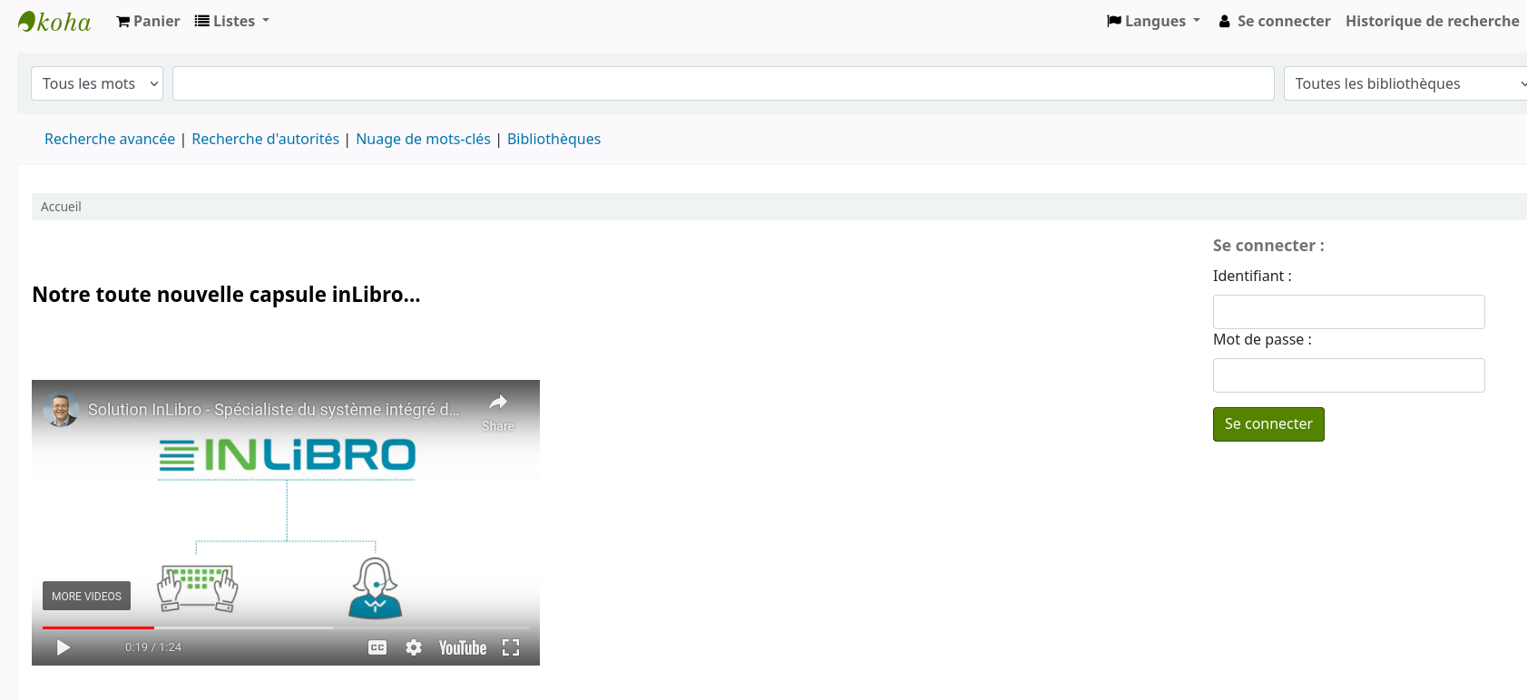Open the Tous les mots dropdown
The image size is (1527, 700).
click(97, 83)
